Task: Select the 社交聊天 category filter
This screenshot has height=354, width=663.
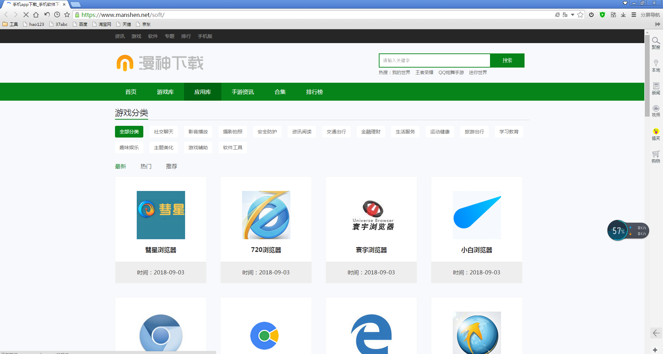Action: (164, 132)
